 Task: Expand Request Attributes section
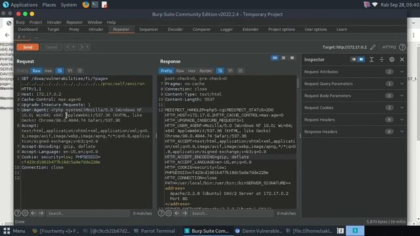pyautogui.click(x=354, y=71)
